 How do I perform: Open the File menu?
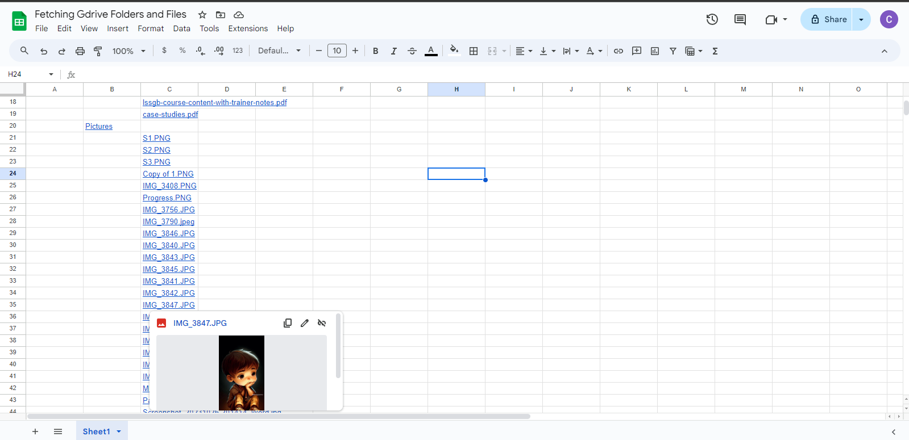(x=41, y=28)
